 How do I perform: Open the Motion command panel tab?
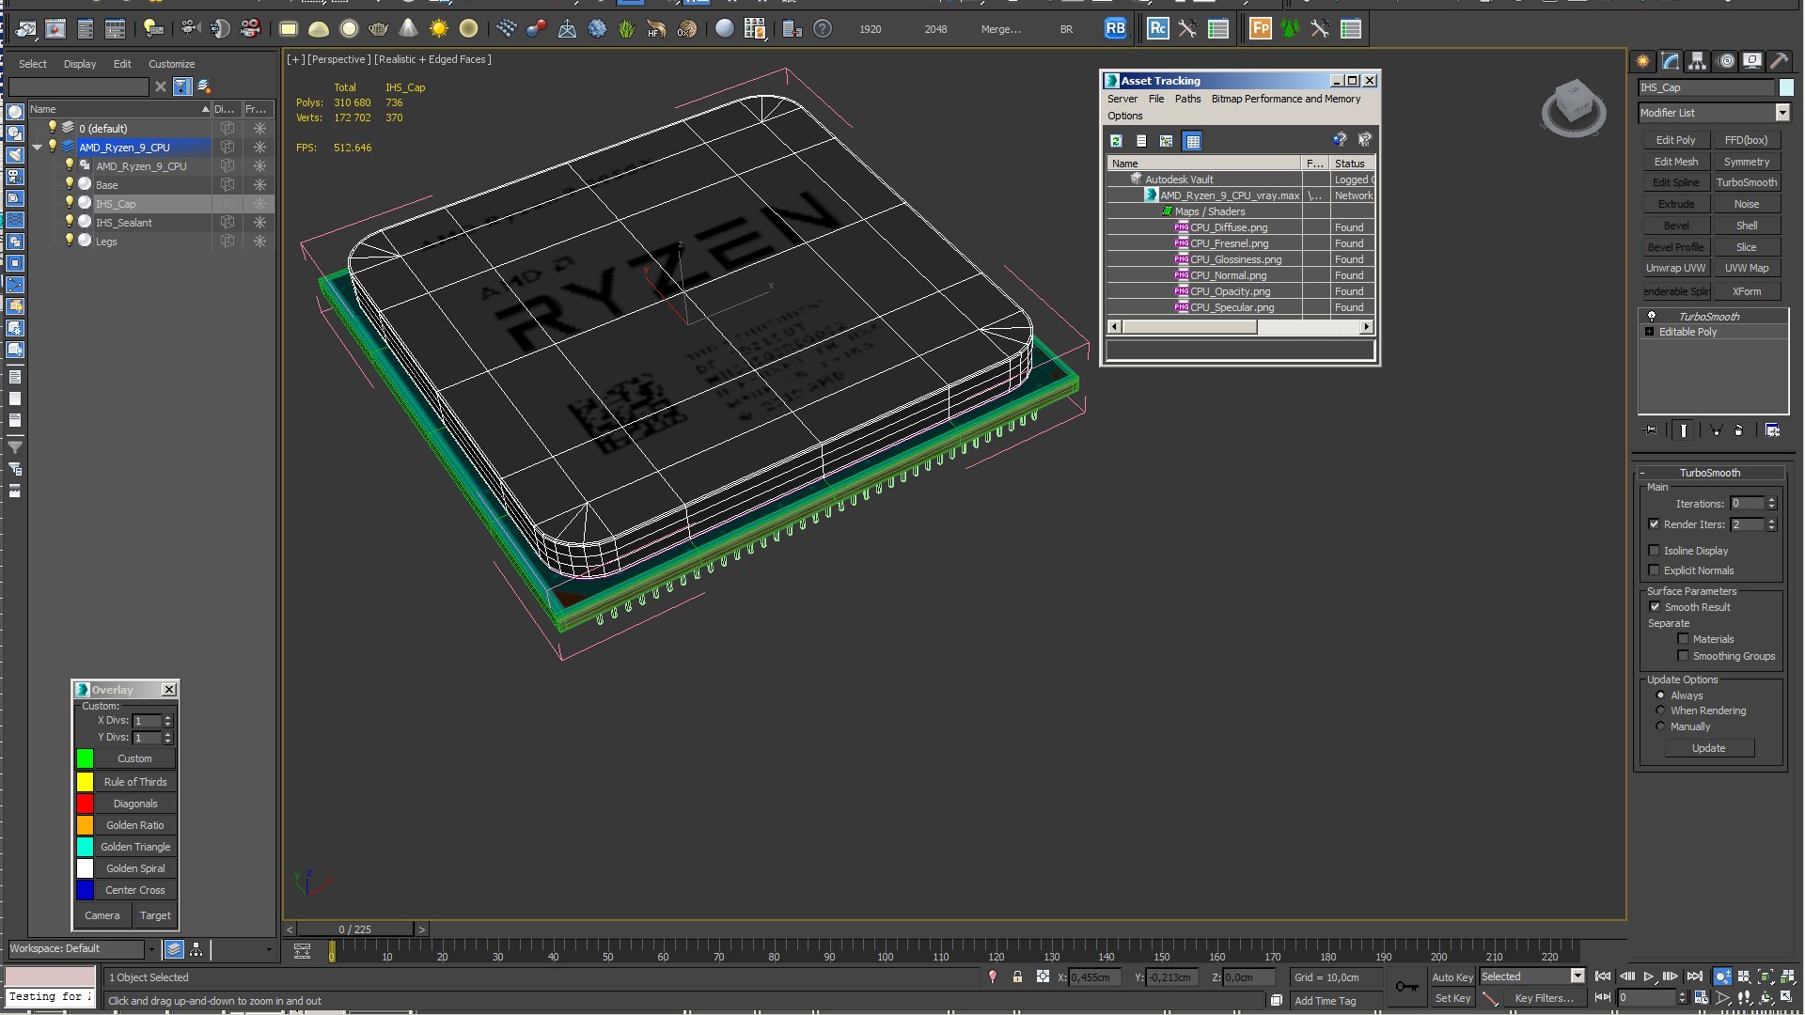pyautogui.click(x=1726, y=61)
